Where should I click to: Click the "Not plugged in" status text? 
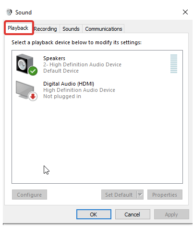pyautogui.click(x=62, y=96)
